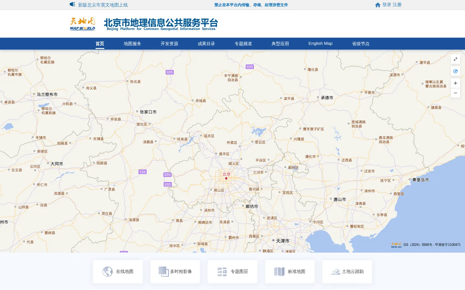Screen dimensions: 465x290
Task: Open the 多时相影像 card
Action: point(175,272)
